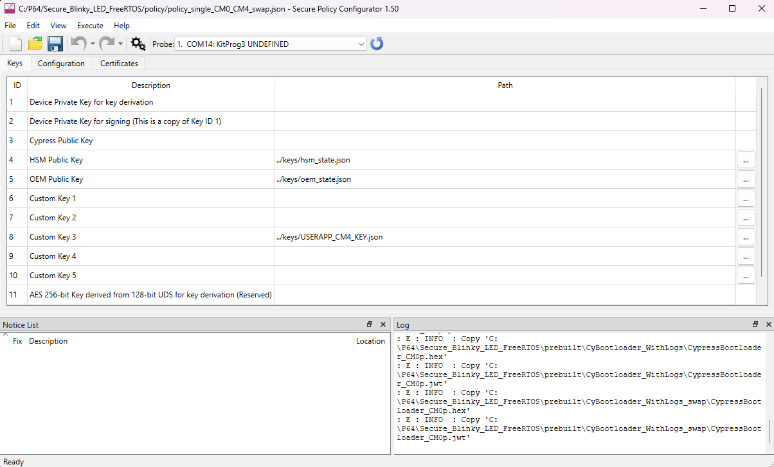Browse path for Custom Key 5
The width and height of the screenshot is (774, 467).
[746, 276]
